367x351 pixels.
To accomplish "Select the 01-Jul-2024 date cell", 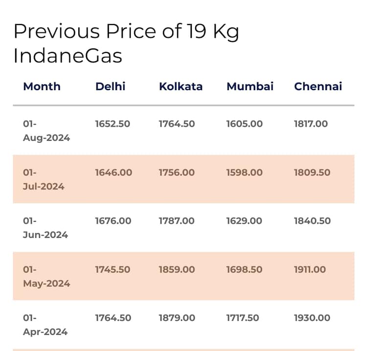I will click(44, 179).
